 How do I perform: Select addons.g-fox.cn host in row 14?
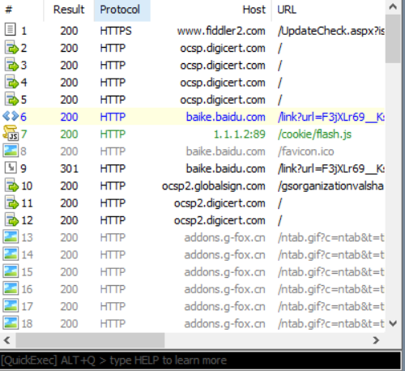(224, 255)
